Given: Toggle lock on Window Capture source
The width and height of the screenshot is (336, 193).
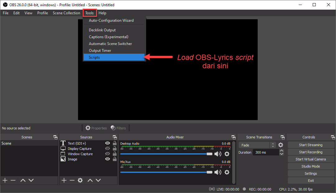Looking at the screenshot, I should coord(115,154).
